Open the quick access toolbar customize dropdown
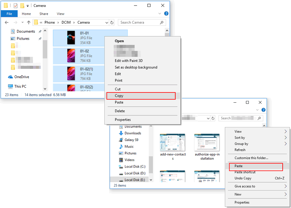Image resolution: width=291 pixels, height=208 pixels. tap(28, 6)
